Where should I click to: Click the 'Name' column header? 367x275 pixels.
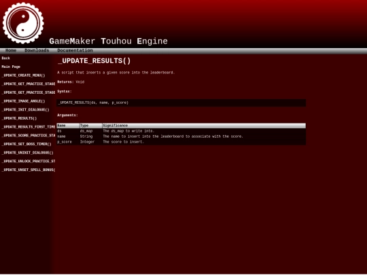68,126
